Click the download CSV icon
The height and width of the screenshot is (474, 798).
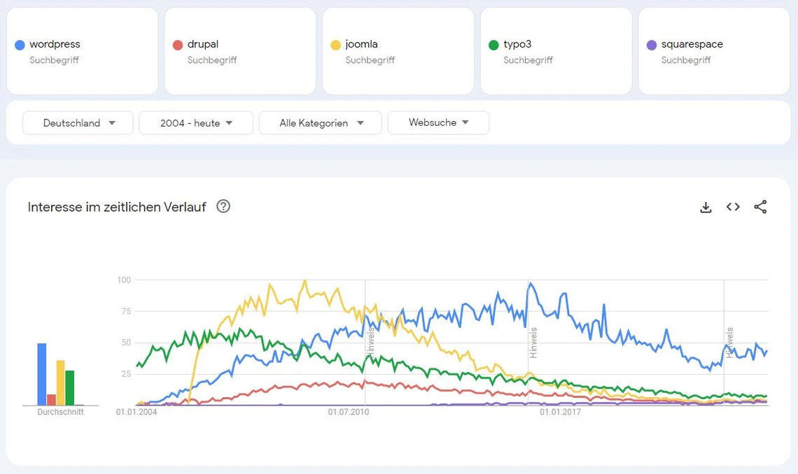point(706,207)
